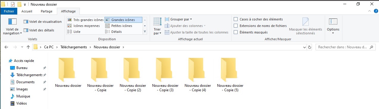The height and width of the screenshot is (109, 379).
Task: Go up one level with up arrow
Action: tap(28, 47)
